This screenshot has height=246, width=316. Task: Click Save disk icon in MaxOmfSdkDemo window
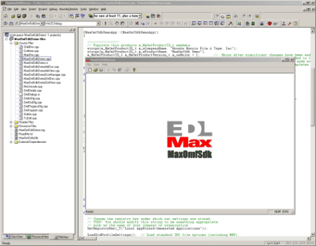(101, 70)
